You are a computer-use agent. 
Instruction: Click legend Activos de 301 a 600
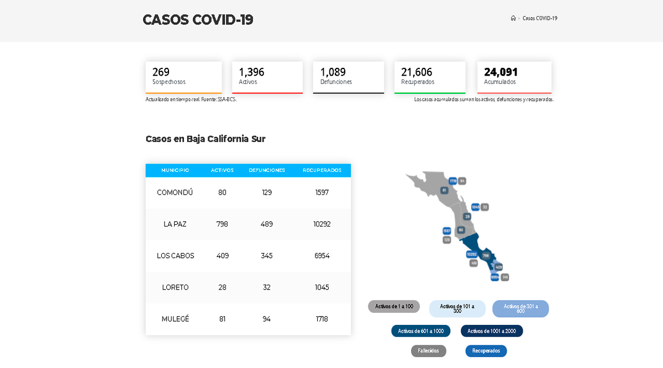pos(520,308)
